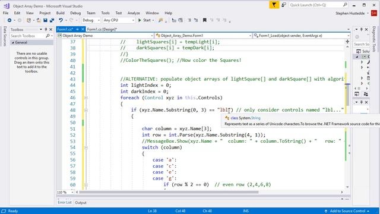Toggle a bookmark on current line
The height and width of the screenshot is (214, 380).
click(x=204, y=20)
